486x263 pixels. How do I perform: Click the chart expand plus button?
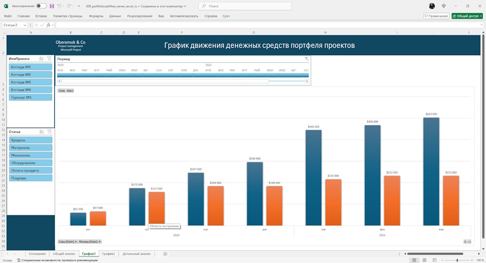(465, 242)
